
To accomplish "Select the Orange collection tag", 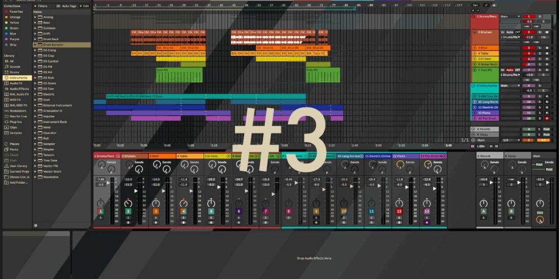I will coord(15,17).
